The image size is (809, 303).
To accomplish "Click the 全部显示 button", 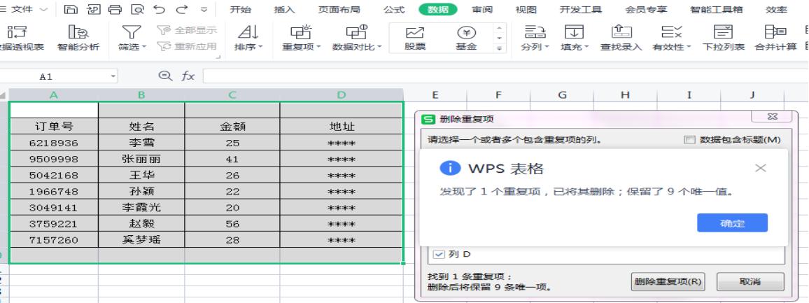I will tap(187, 31).
